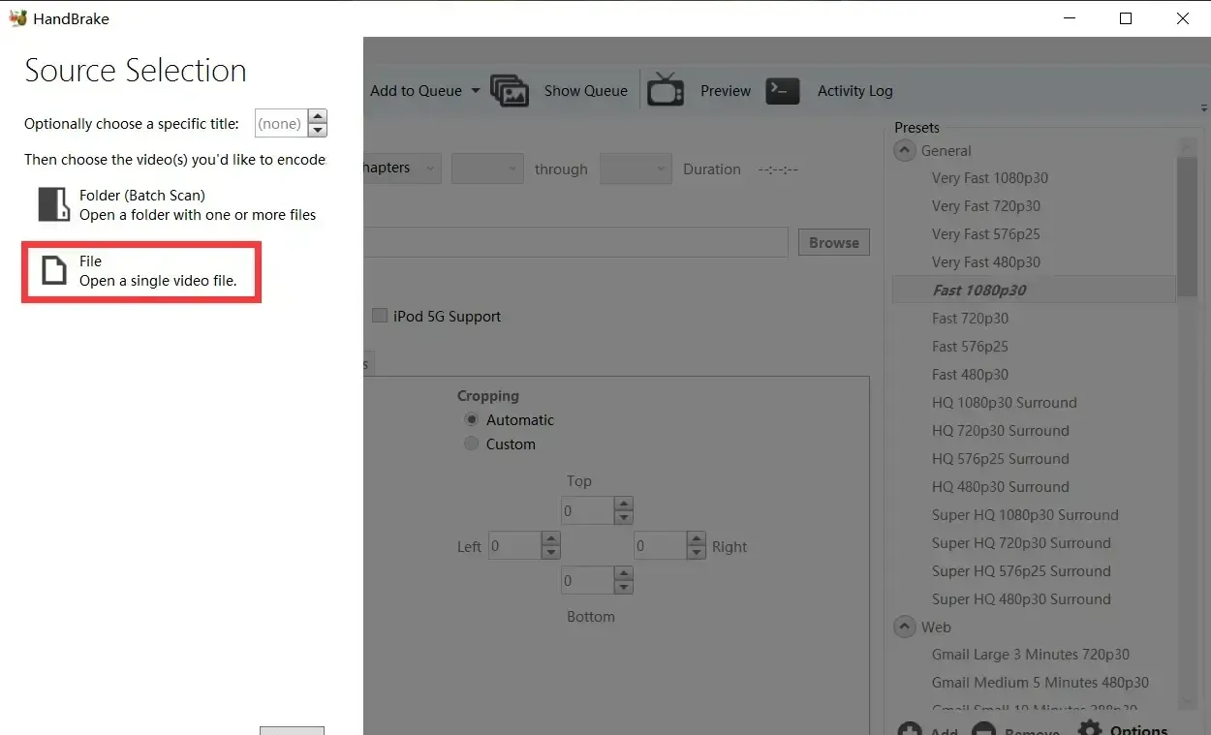Collapse the General presets group
Viewport: 1211px width, 735px height.
coord(905,150)
